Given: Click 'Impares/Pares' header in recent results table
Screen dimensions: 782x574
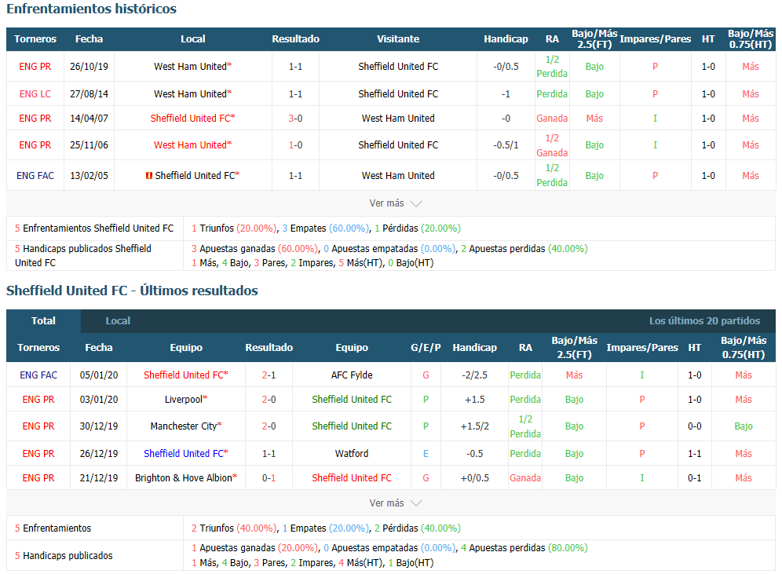Looking at the screenshot, I should [642, 348].
